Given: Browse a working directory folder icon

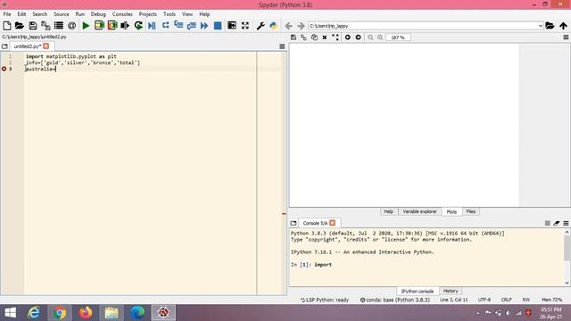Looking at the screenshot, I should [550, 26].
